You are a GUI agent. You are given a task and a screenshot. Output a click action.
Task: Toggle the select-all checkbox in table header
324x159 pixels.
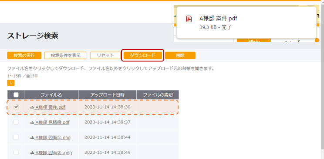(16, 94)
